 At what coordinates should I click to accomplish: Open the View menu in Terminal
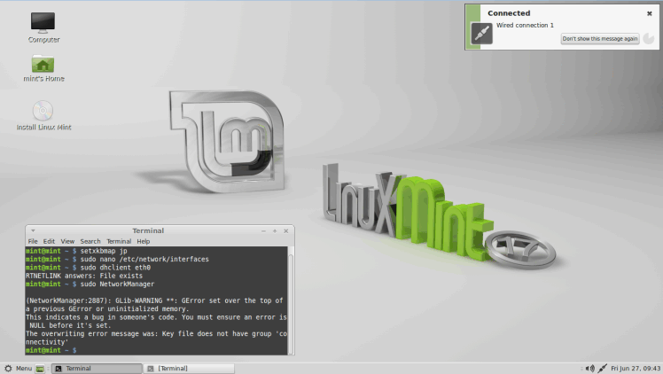pos(67,241)
